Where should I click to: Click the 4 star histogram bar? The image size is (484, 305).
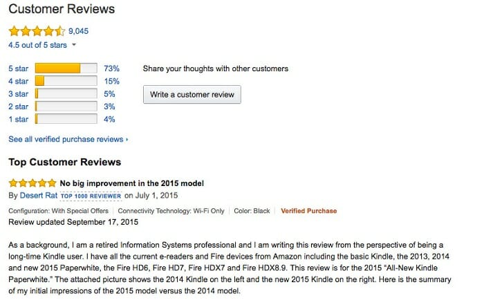(x=66, y=81)
